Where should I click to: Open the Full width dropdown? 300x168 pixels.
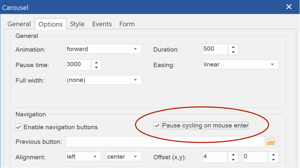point(104,80)
